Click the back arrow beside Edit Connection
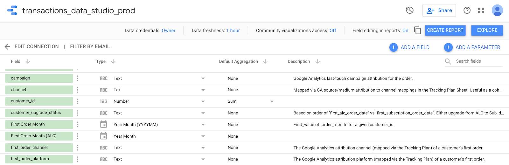 coord(8,47)
